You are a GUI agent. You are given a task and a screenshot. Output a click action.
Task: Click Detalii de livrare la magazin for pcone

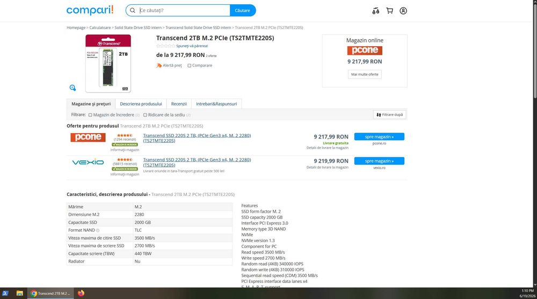(x=328, y=148)
